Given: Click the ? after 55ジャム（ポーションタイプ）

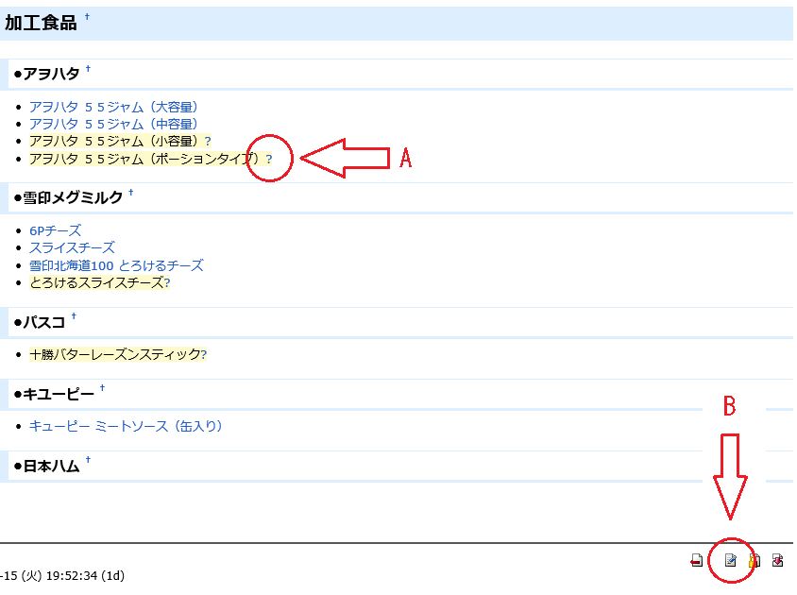Looking at the screenshot, I should point(268,160).
